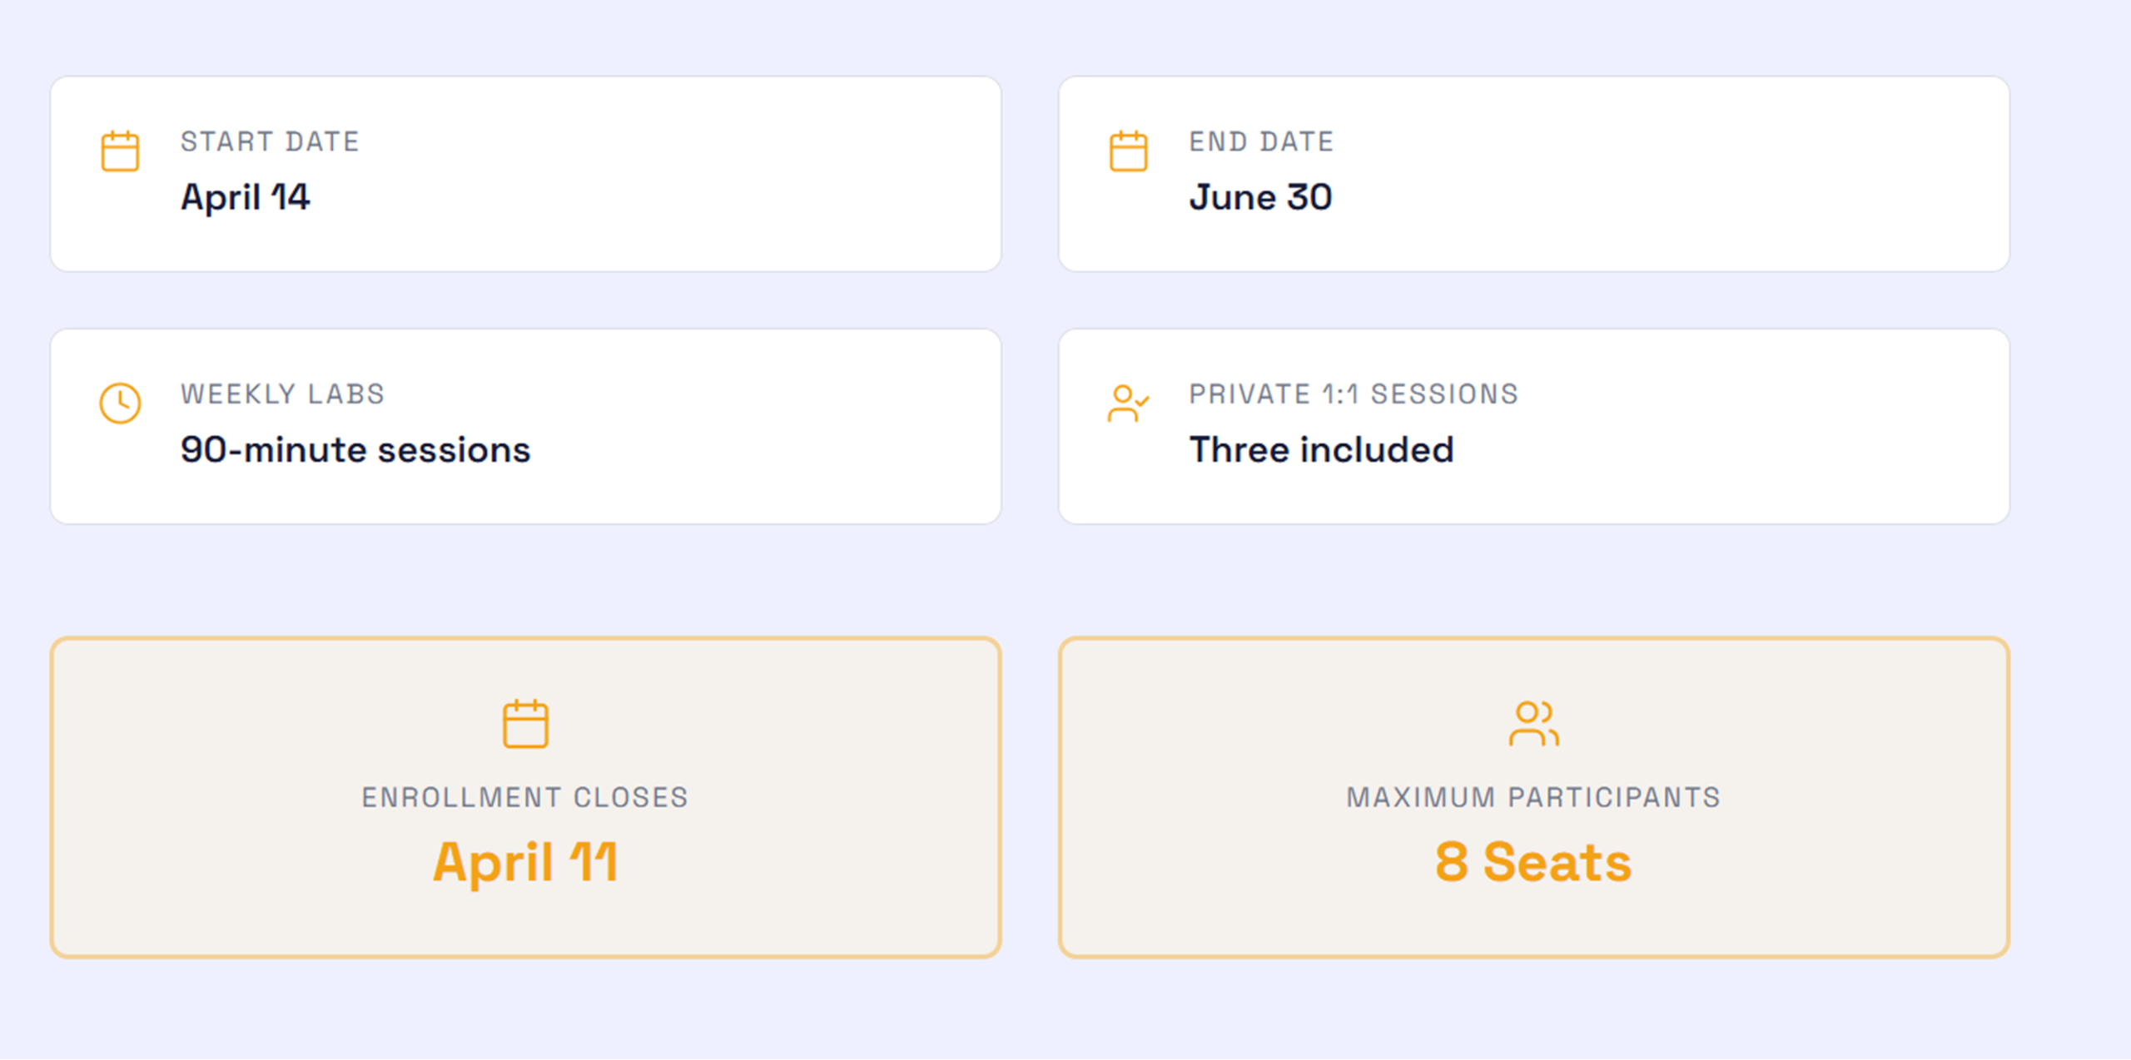
Task: Click the End Date calendar icon
Action: pyautogui.click(x=1128, y=151)
